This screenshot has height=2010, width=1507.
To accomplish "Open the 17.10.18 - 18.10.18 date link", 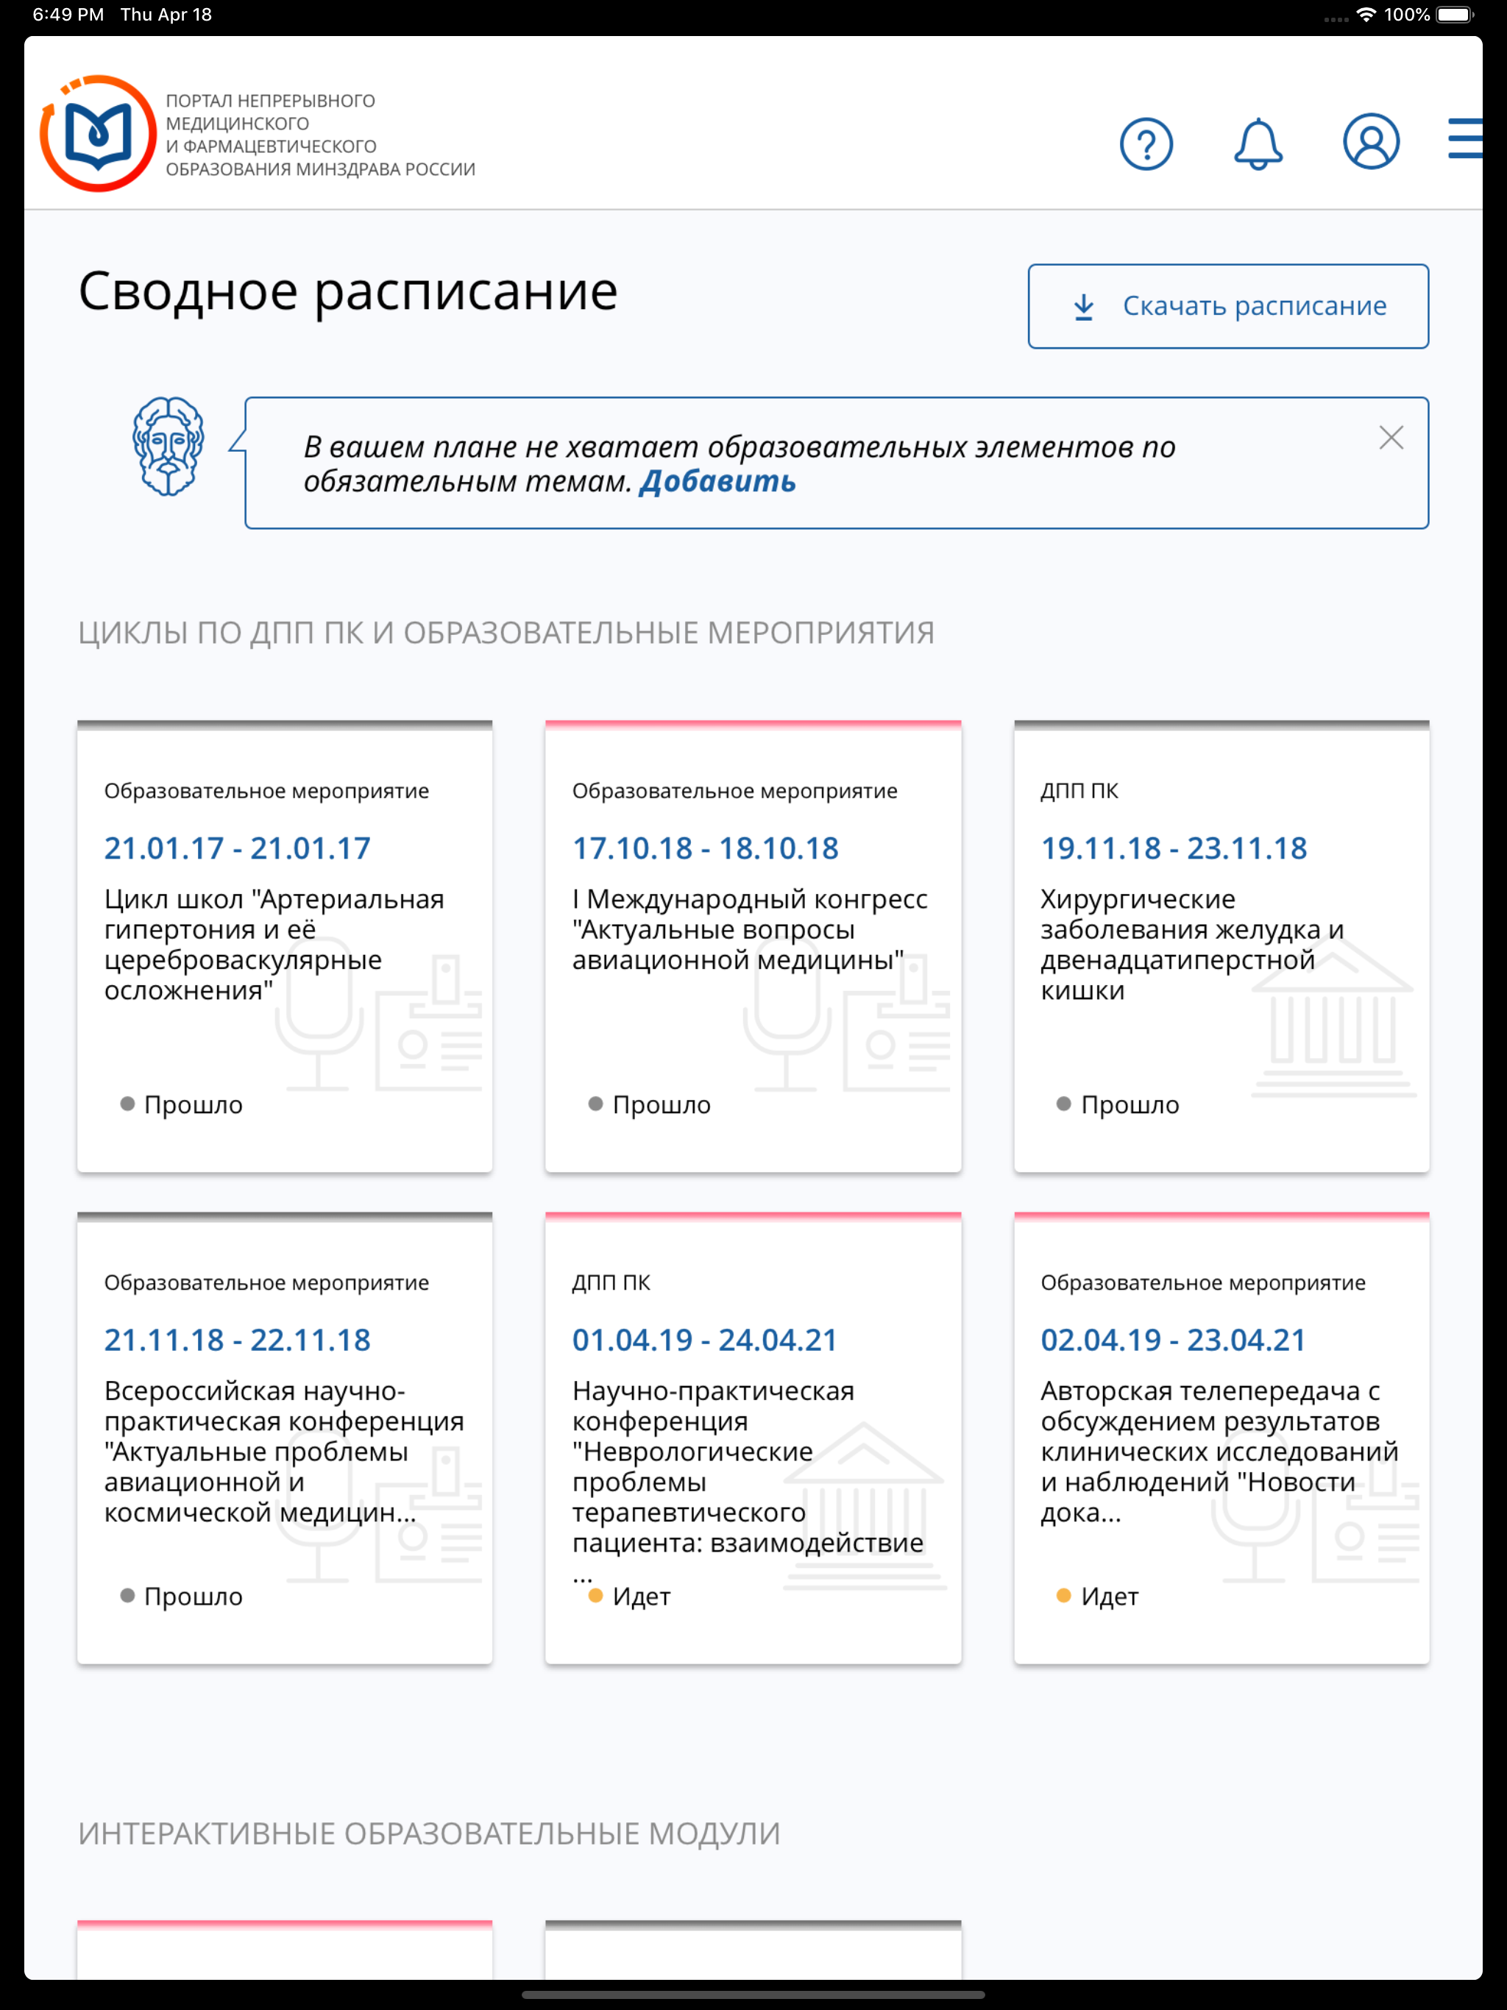I will click(x=706, y=848).
